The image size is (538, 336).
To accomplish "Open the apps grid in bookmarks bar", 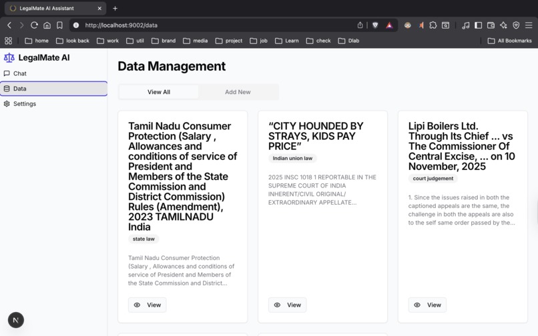I will click(x=9, y=41).
